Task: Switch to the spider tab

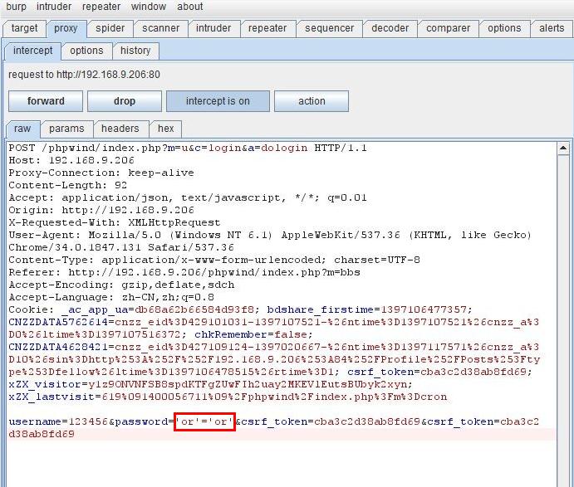Action: click(110, 28)
